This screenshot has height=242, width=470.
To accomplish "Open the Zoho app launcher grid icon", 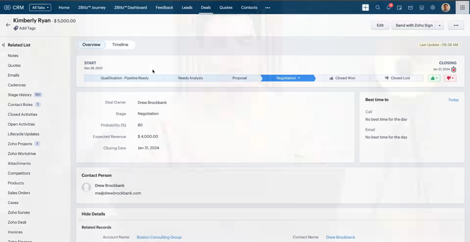I will (462, 7).
